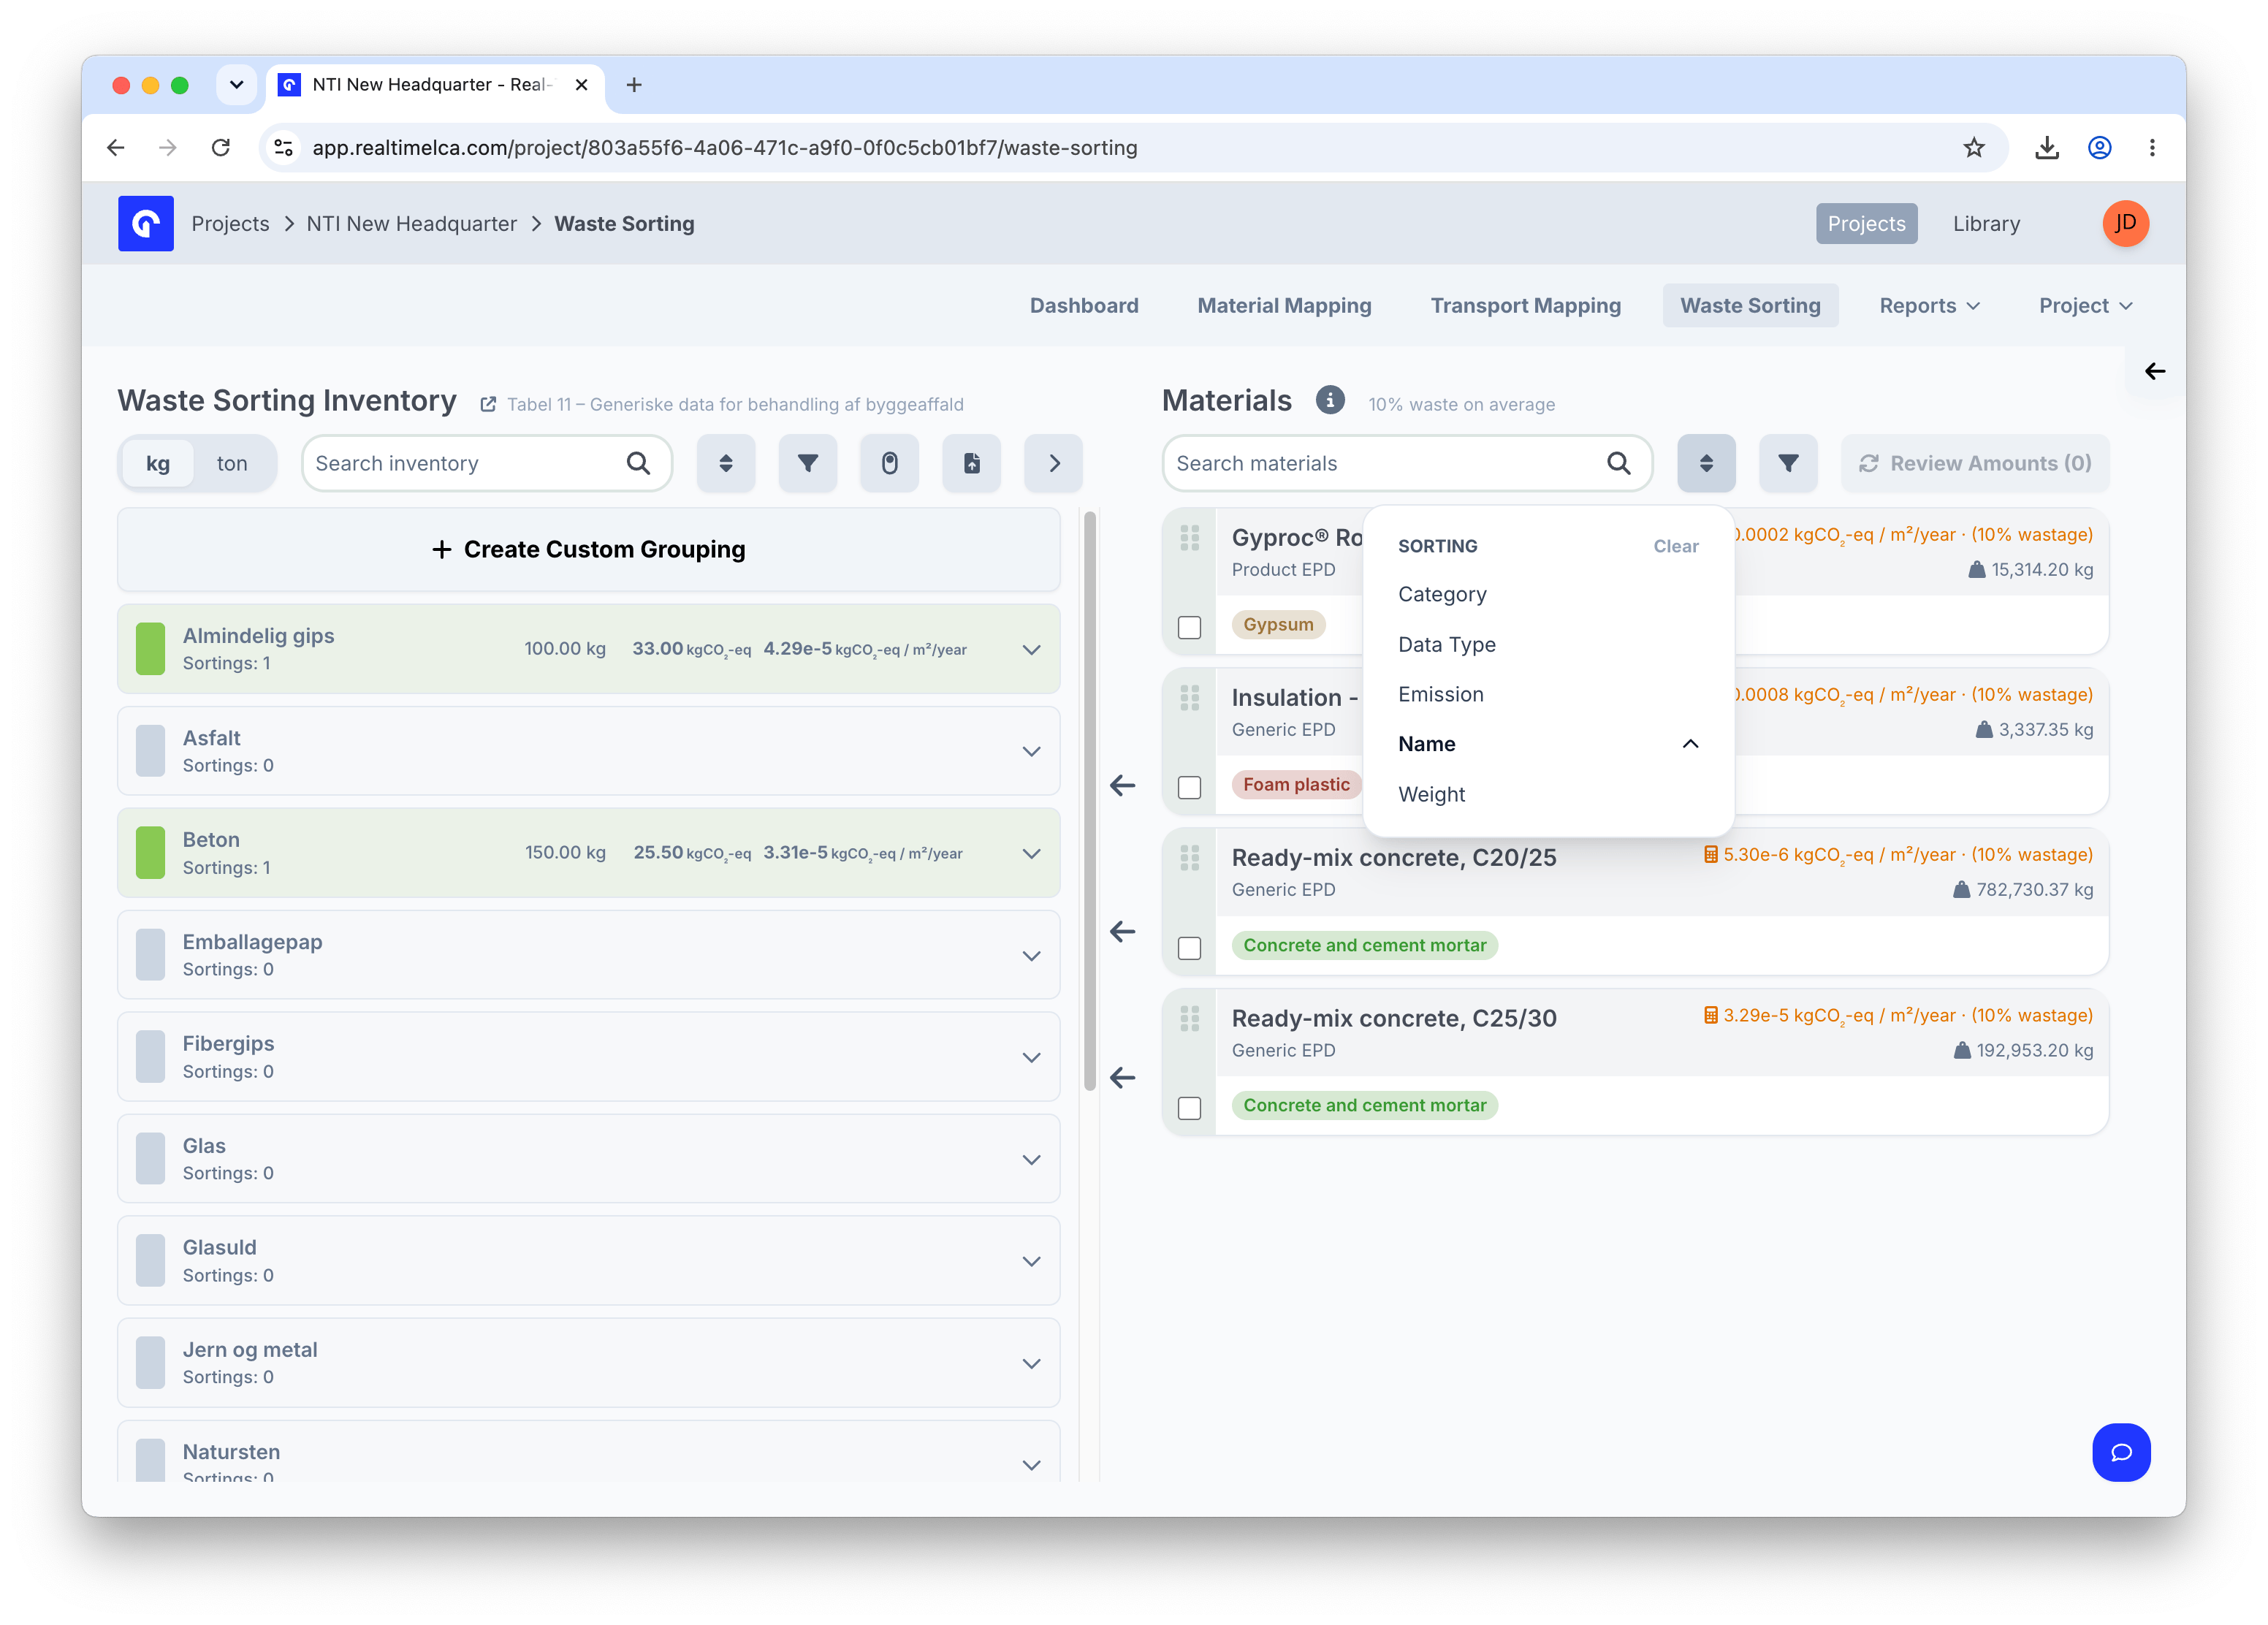Open the Project dropdown menu
Image resolution: width=2268 pixels, height=1625 pixels.
click(x=2086, y=306)
